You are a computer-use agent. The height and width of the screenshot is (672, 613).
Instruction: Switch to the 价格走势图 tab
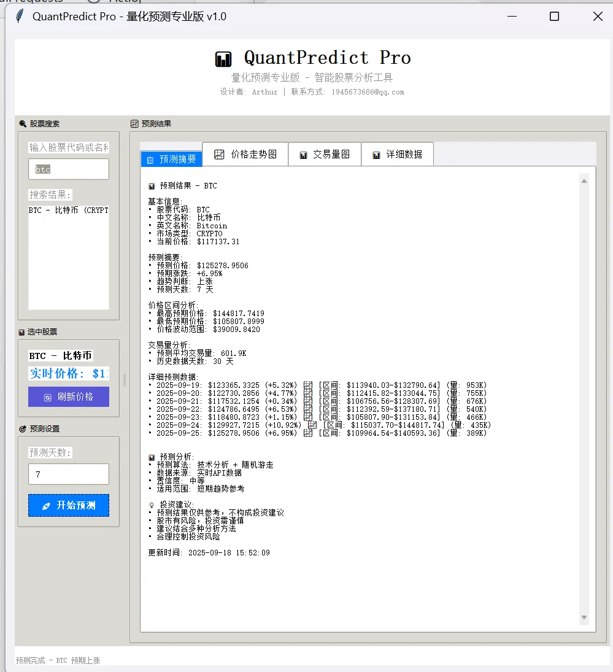coord(245,154)
